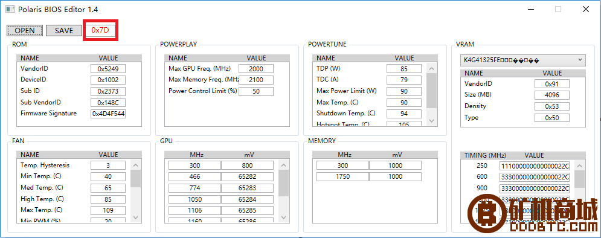Click the SAVE button
The width and height of the screenshot is (601, 238).
pyautogui.click(x=64, y=31)
